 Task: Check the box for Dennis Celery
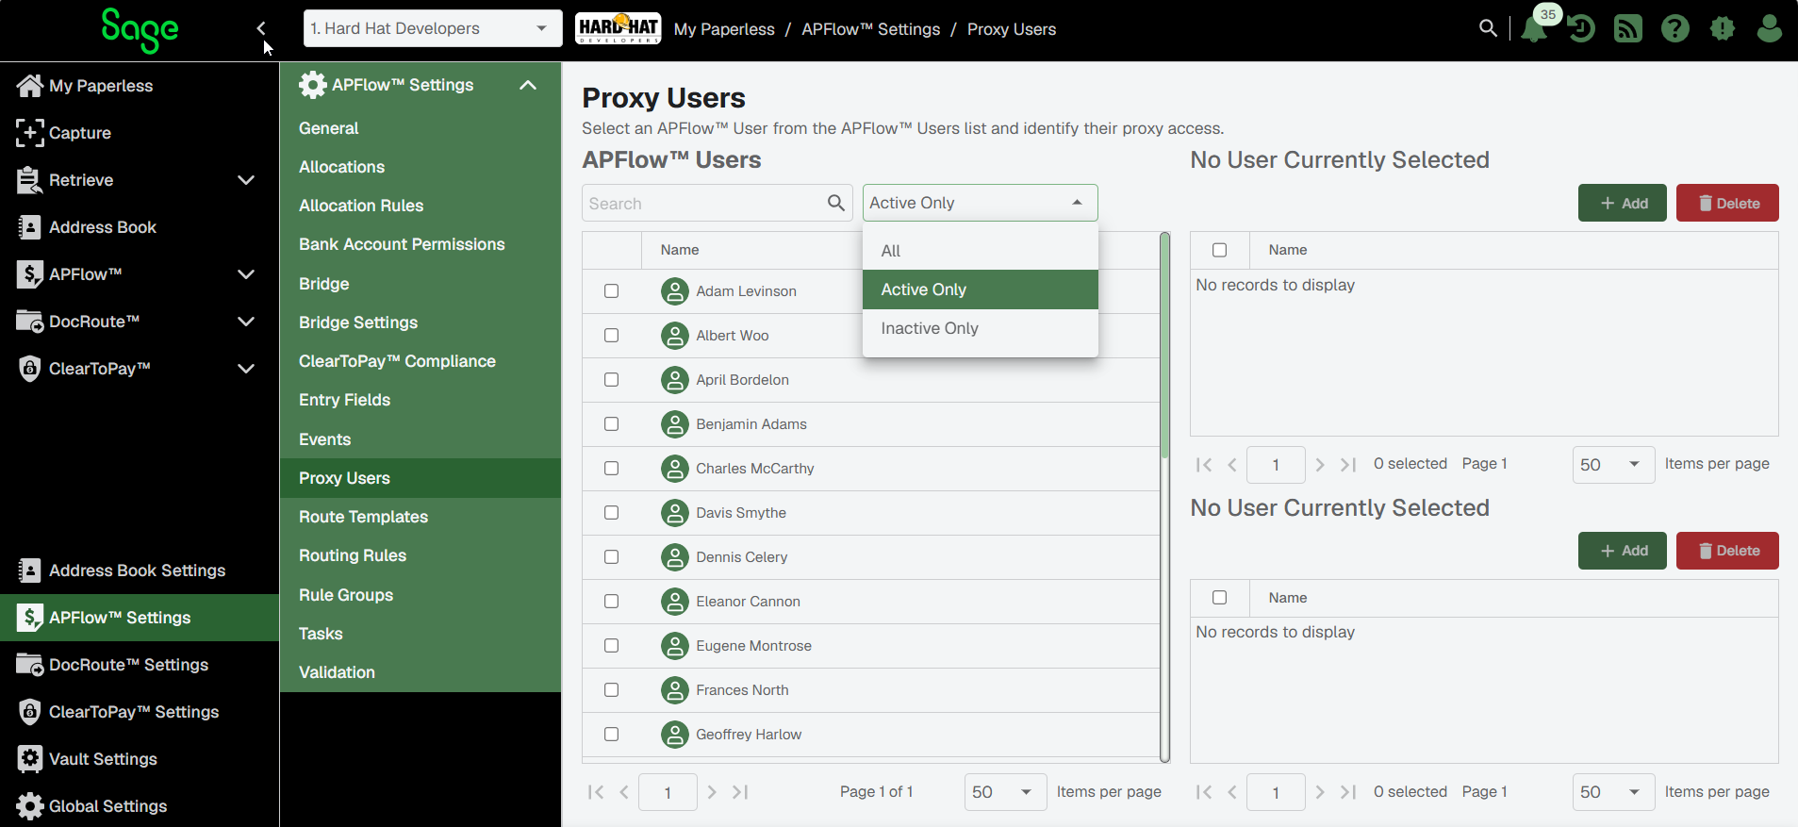(612, 557)
